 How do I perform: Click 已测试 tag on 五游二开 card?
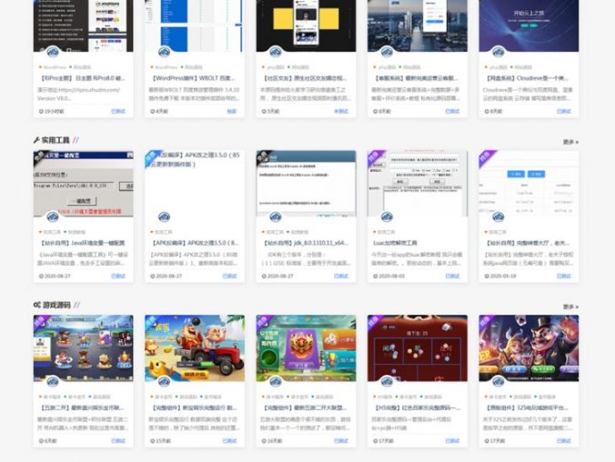[118, 441]
